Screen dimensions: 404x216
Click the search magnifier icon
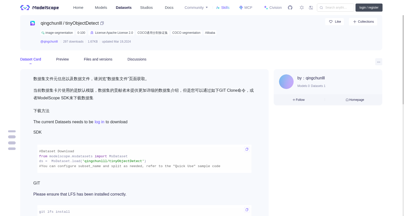point(321,8)
